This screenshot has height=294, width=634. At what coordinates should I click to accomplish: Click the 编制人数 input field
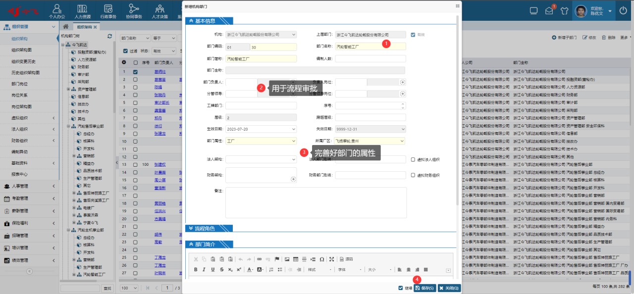[x=370, y=58]
